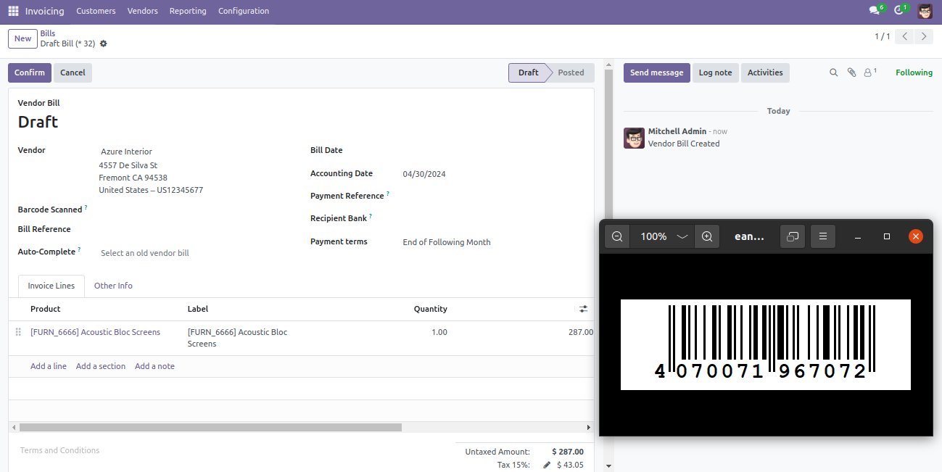Open the Configuration menu
The width and height of the screenshot is (942, 472).
point(244,11)
